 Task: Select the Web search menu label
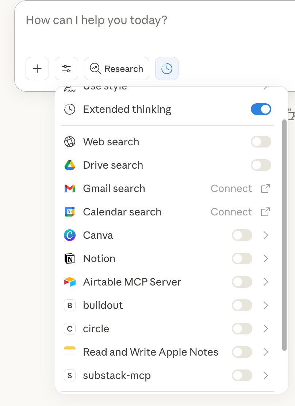(x=111, y=142)
